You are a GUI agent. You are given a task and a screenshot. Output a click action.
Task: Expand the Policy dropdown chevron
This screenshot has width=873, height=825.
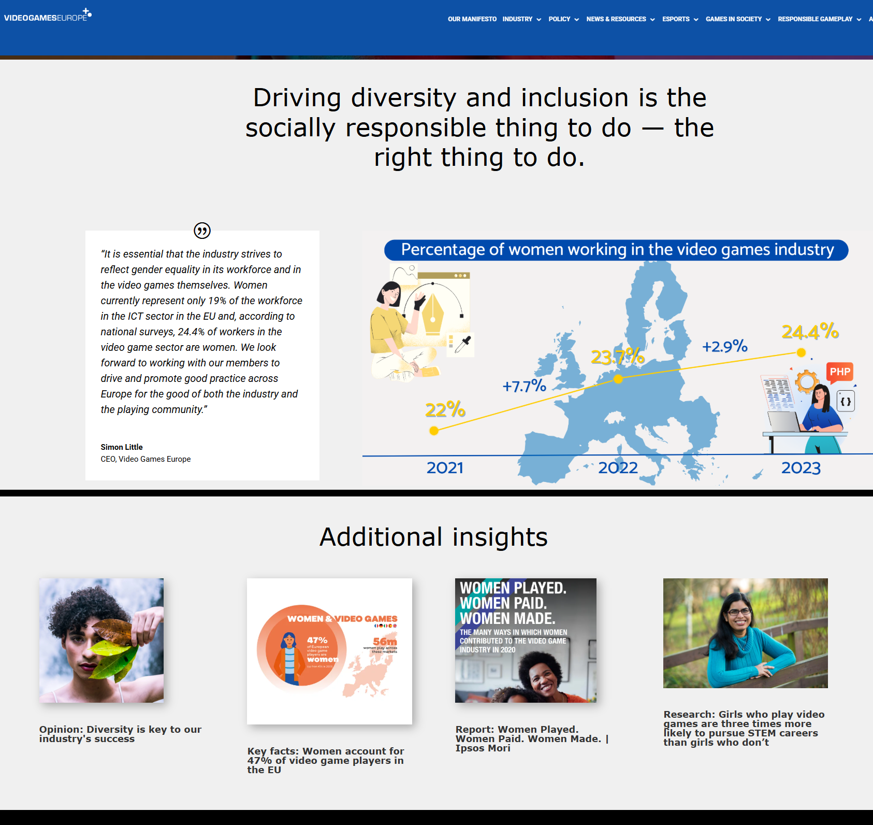pyautogui.click(x=577, y=20)
